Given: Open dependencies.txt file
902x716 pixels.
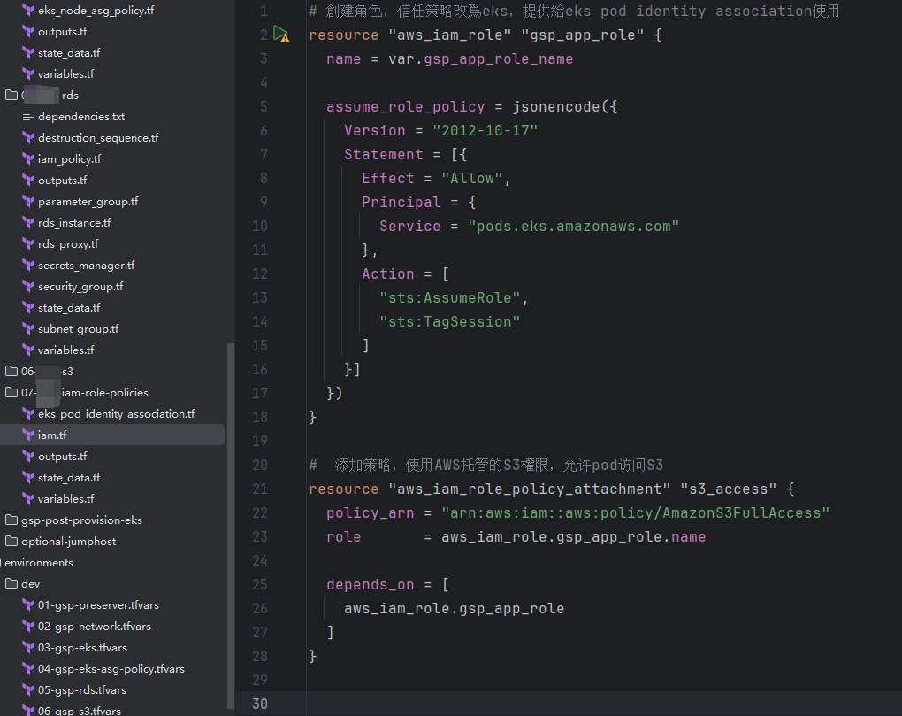Looking at the screenshot, I should click(x=81, y=116).
